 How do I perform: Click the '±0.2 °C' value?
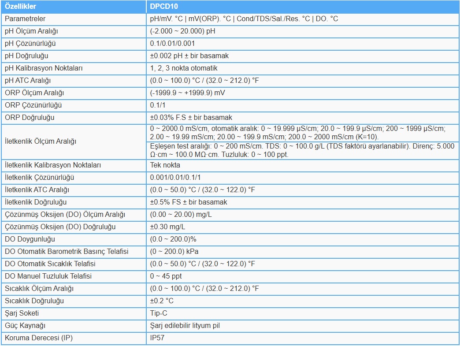162,301
